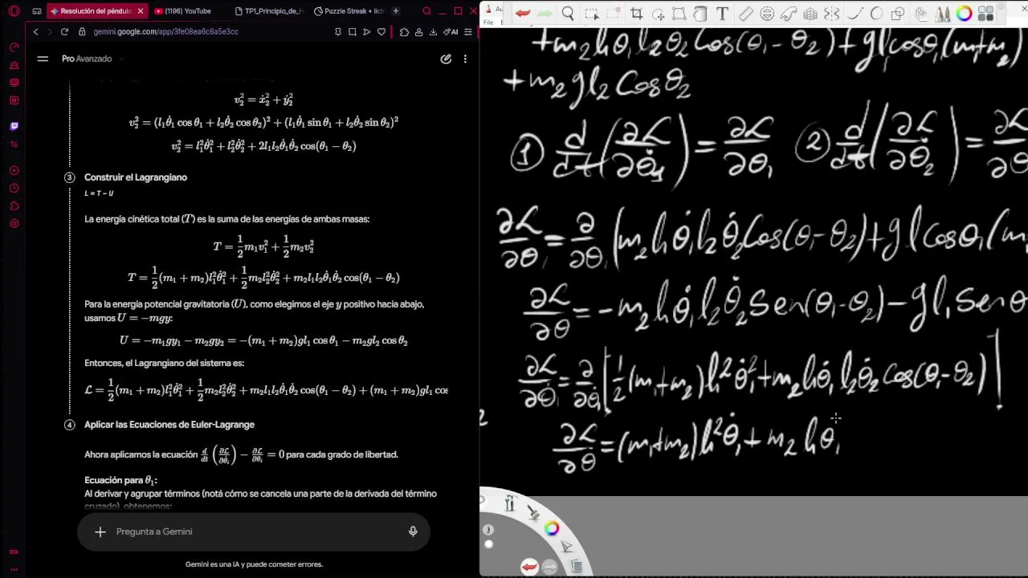Open Twitch from Opera sidebar
Viewport: 1028px width, 578px height.
point(14,126)
